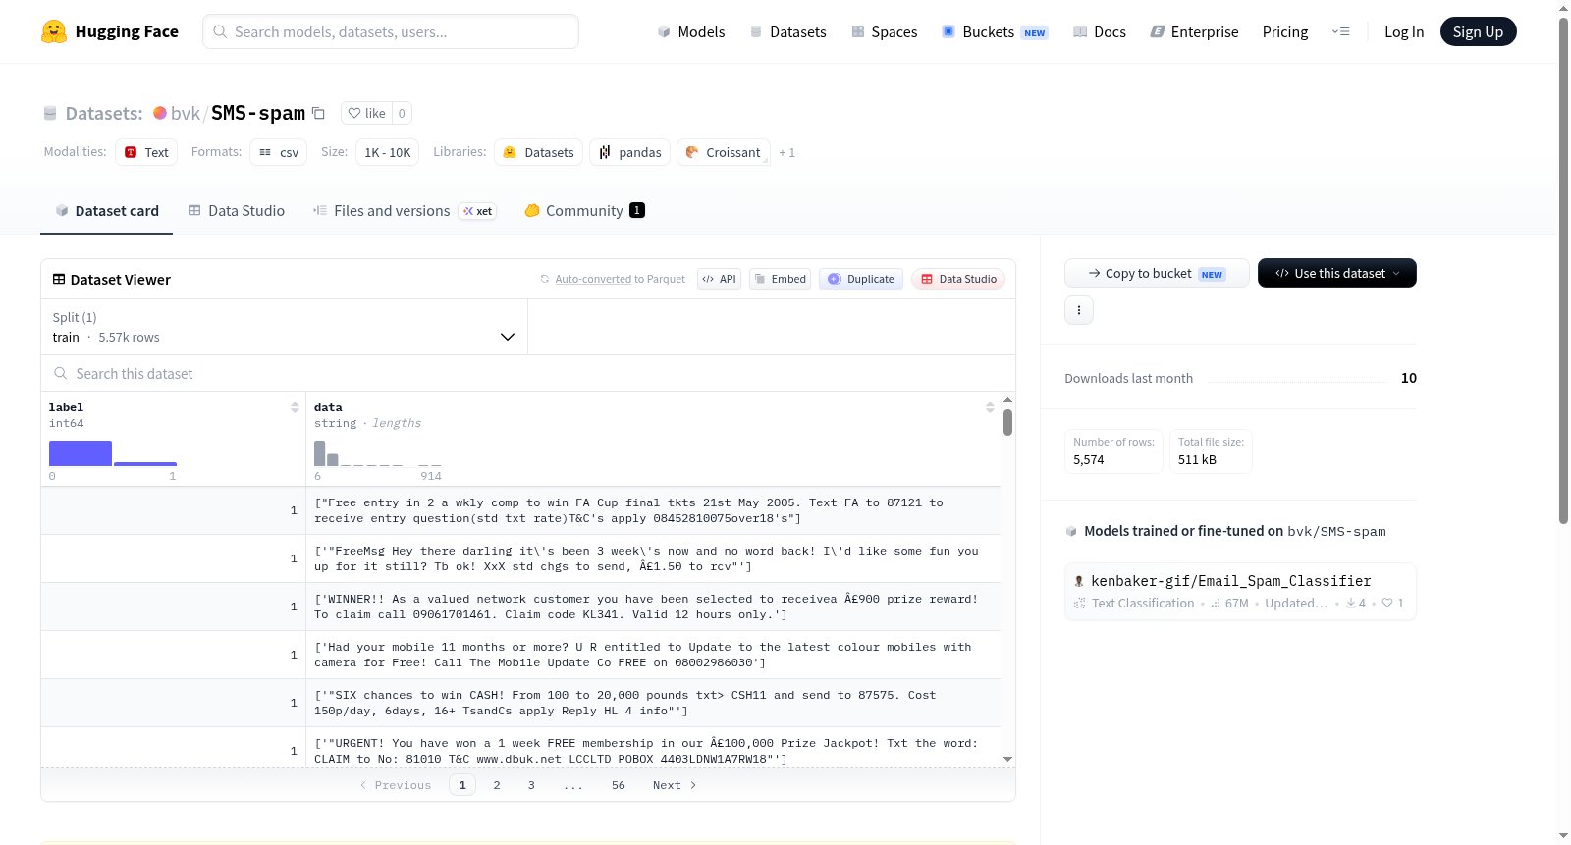Open Docs in the top navigation
The width and height of the screenshot is (1571, 845).
[x=1100, y=31]
